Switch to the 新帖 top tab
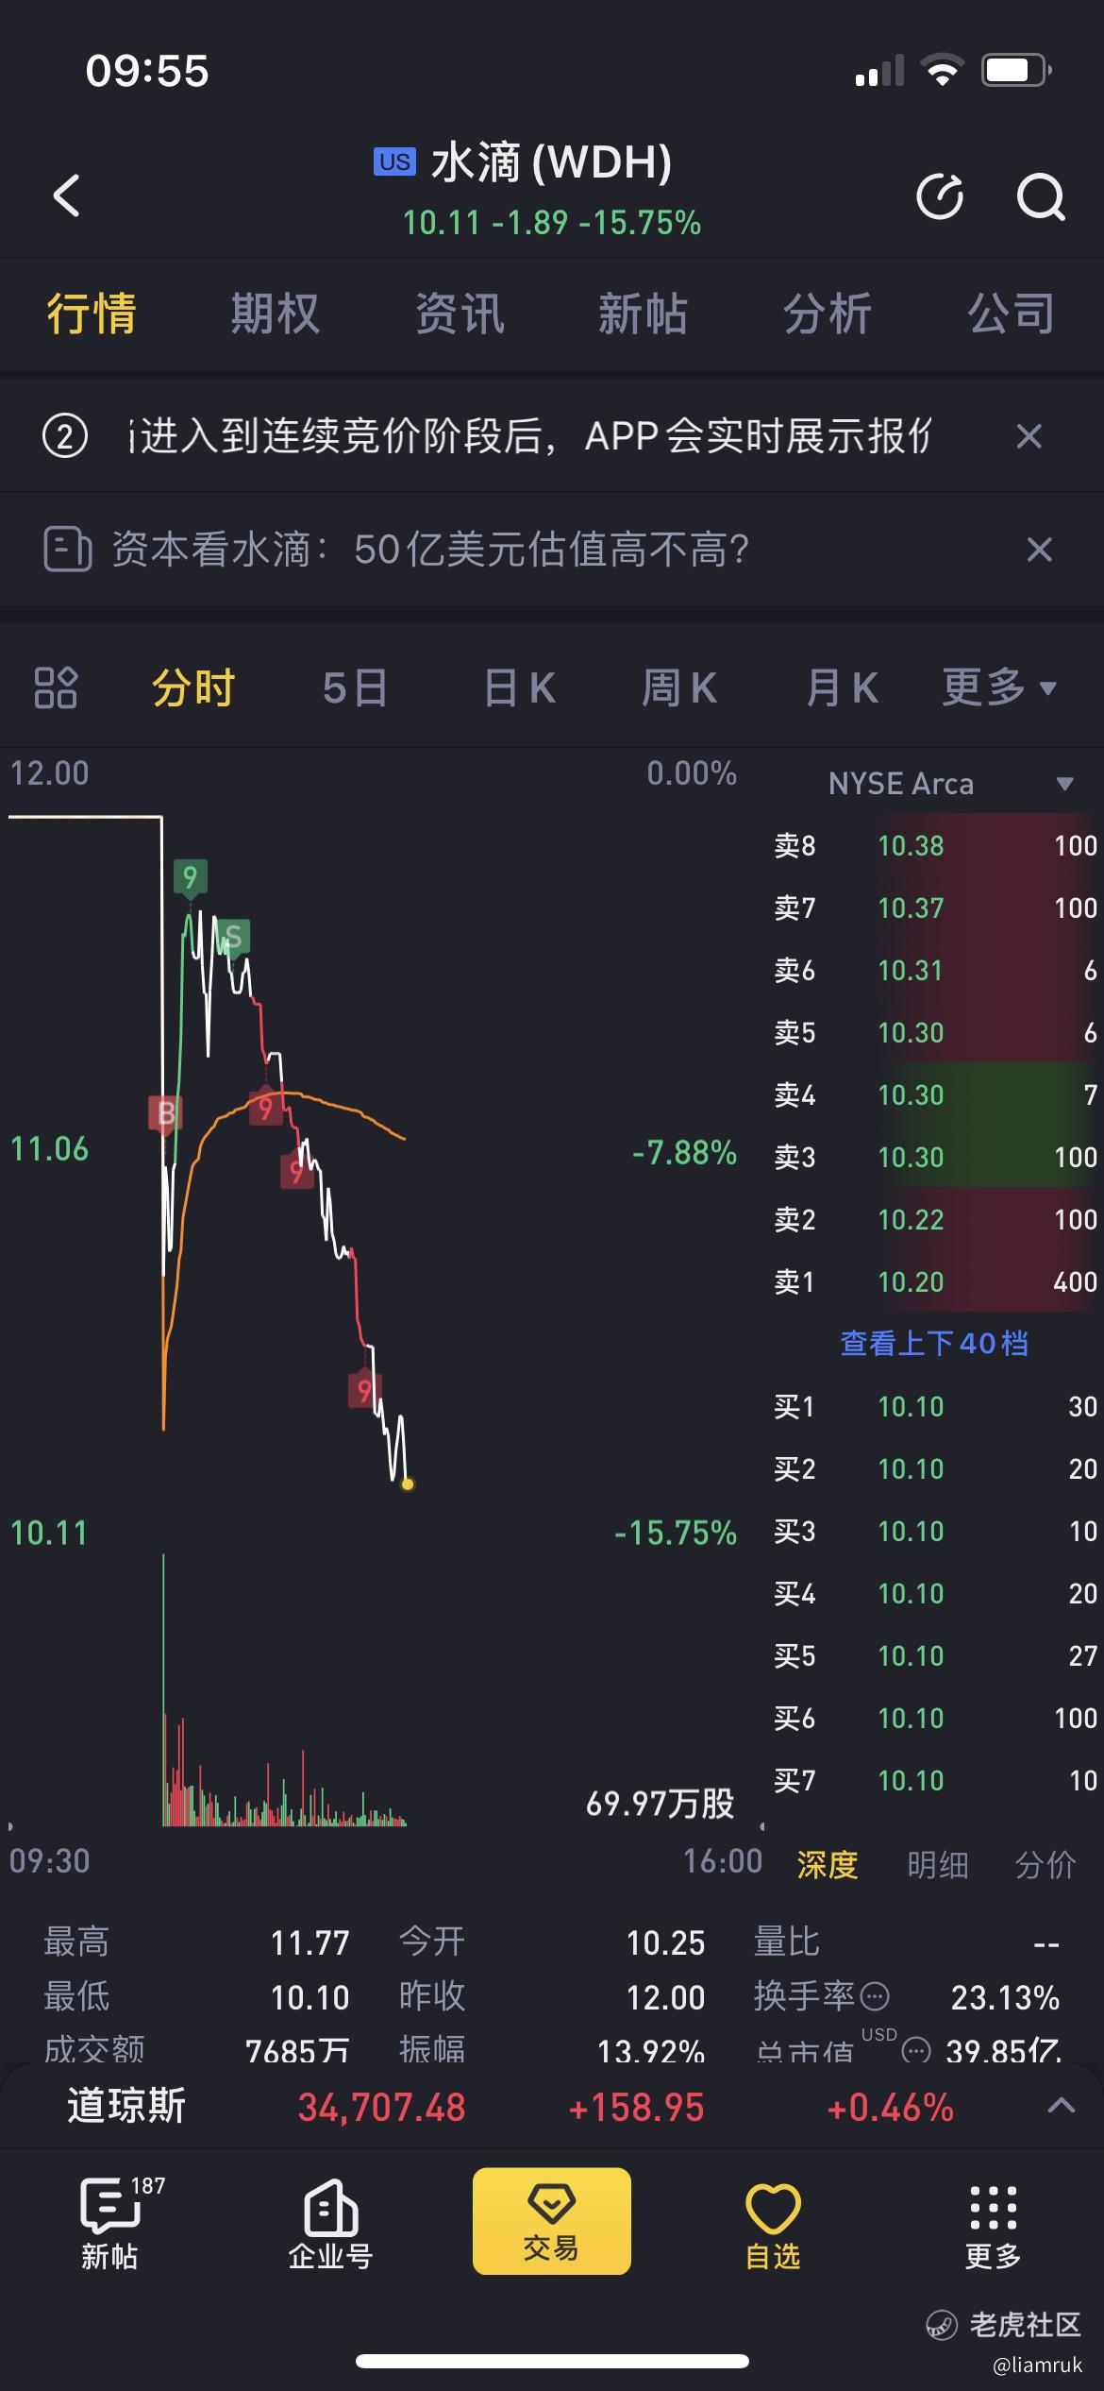The image size is (1104, 2391). pyautogui.click(x=643, y=314)
